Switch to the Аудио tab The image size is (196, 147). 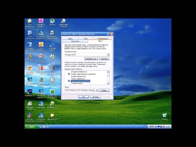point(70,39)
